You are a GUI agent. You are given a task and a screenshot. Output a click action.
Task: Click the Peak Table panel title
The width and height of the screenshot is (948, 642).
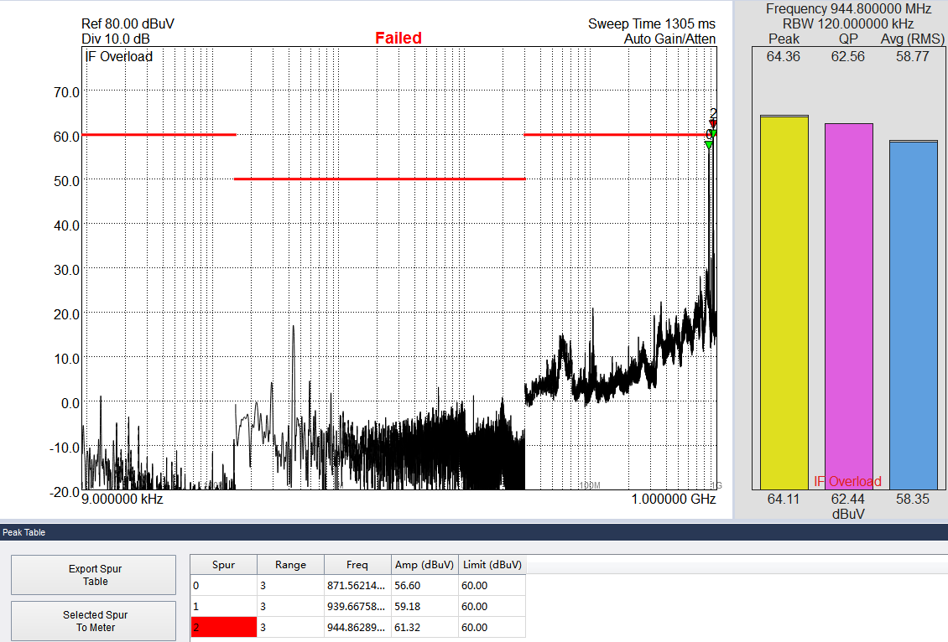(23, 532)
